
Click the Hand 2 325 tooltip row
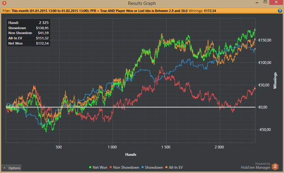tap(28, 23)
